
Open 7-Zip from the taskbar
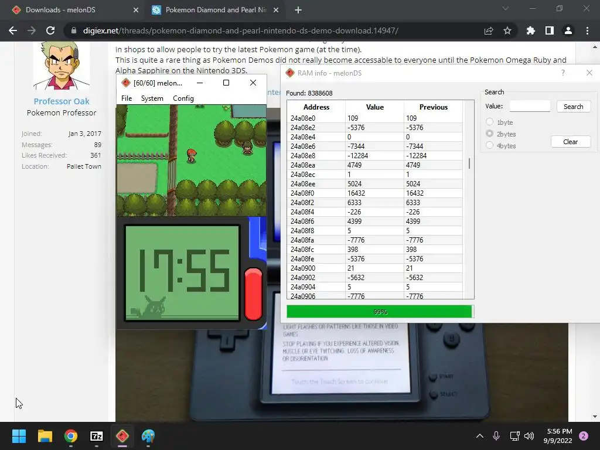click(x=97, y=436)
